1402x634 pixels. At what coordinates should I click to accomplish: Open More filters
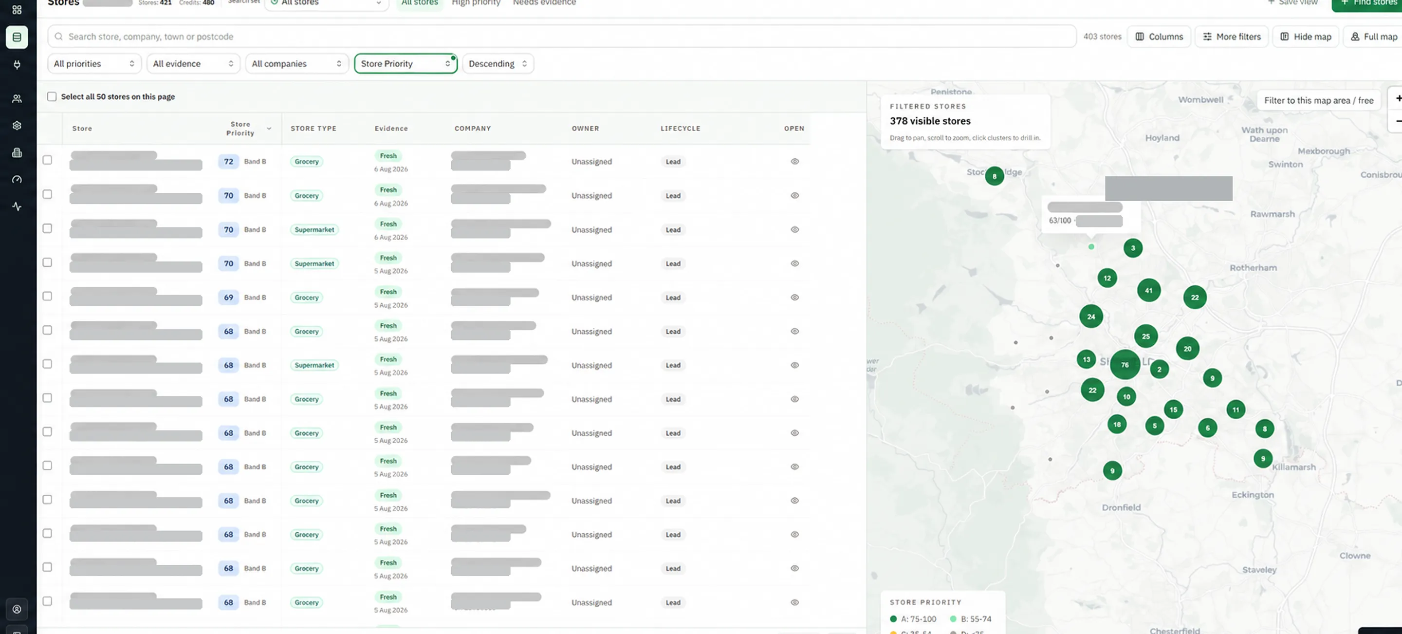click(1232, 37)
